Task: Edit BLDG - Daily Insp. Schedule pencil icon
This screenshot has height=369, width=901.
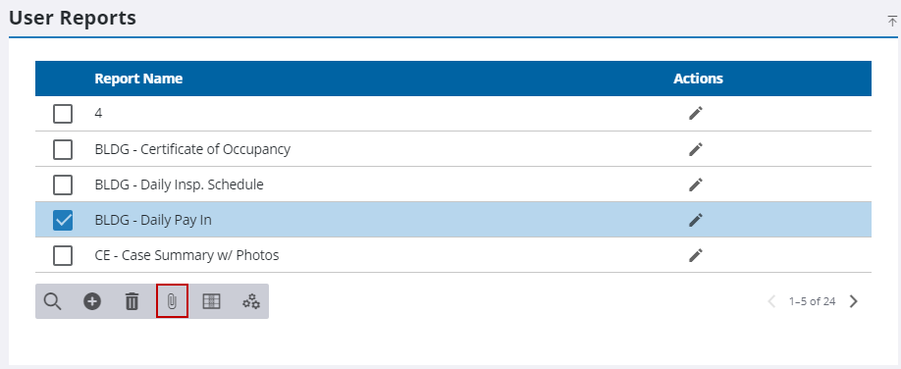Action: pos(696,184)
